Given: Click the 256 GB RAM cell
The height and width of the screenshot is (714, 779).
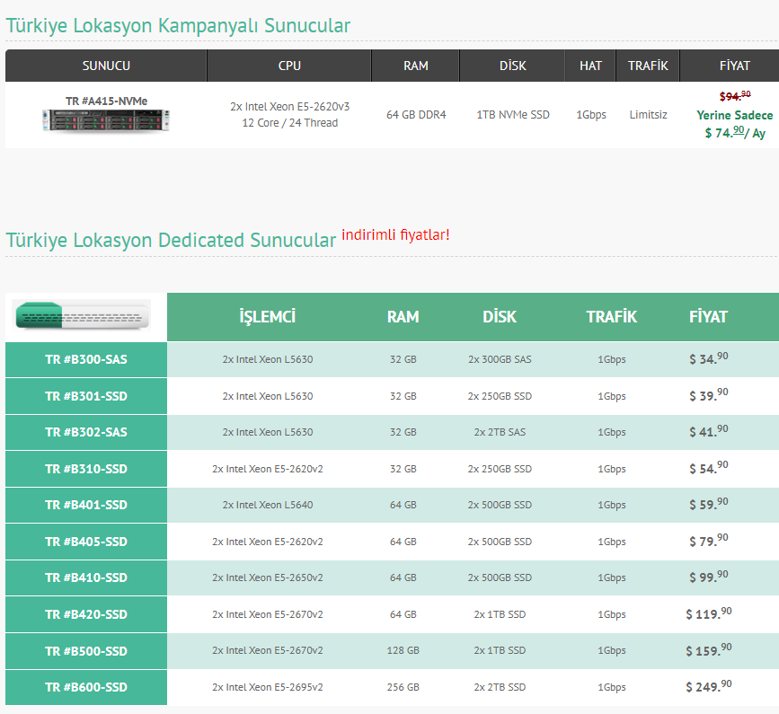Looking at the screenshot, I should (403, 687).
